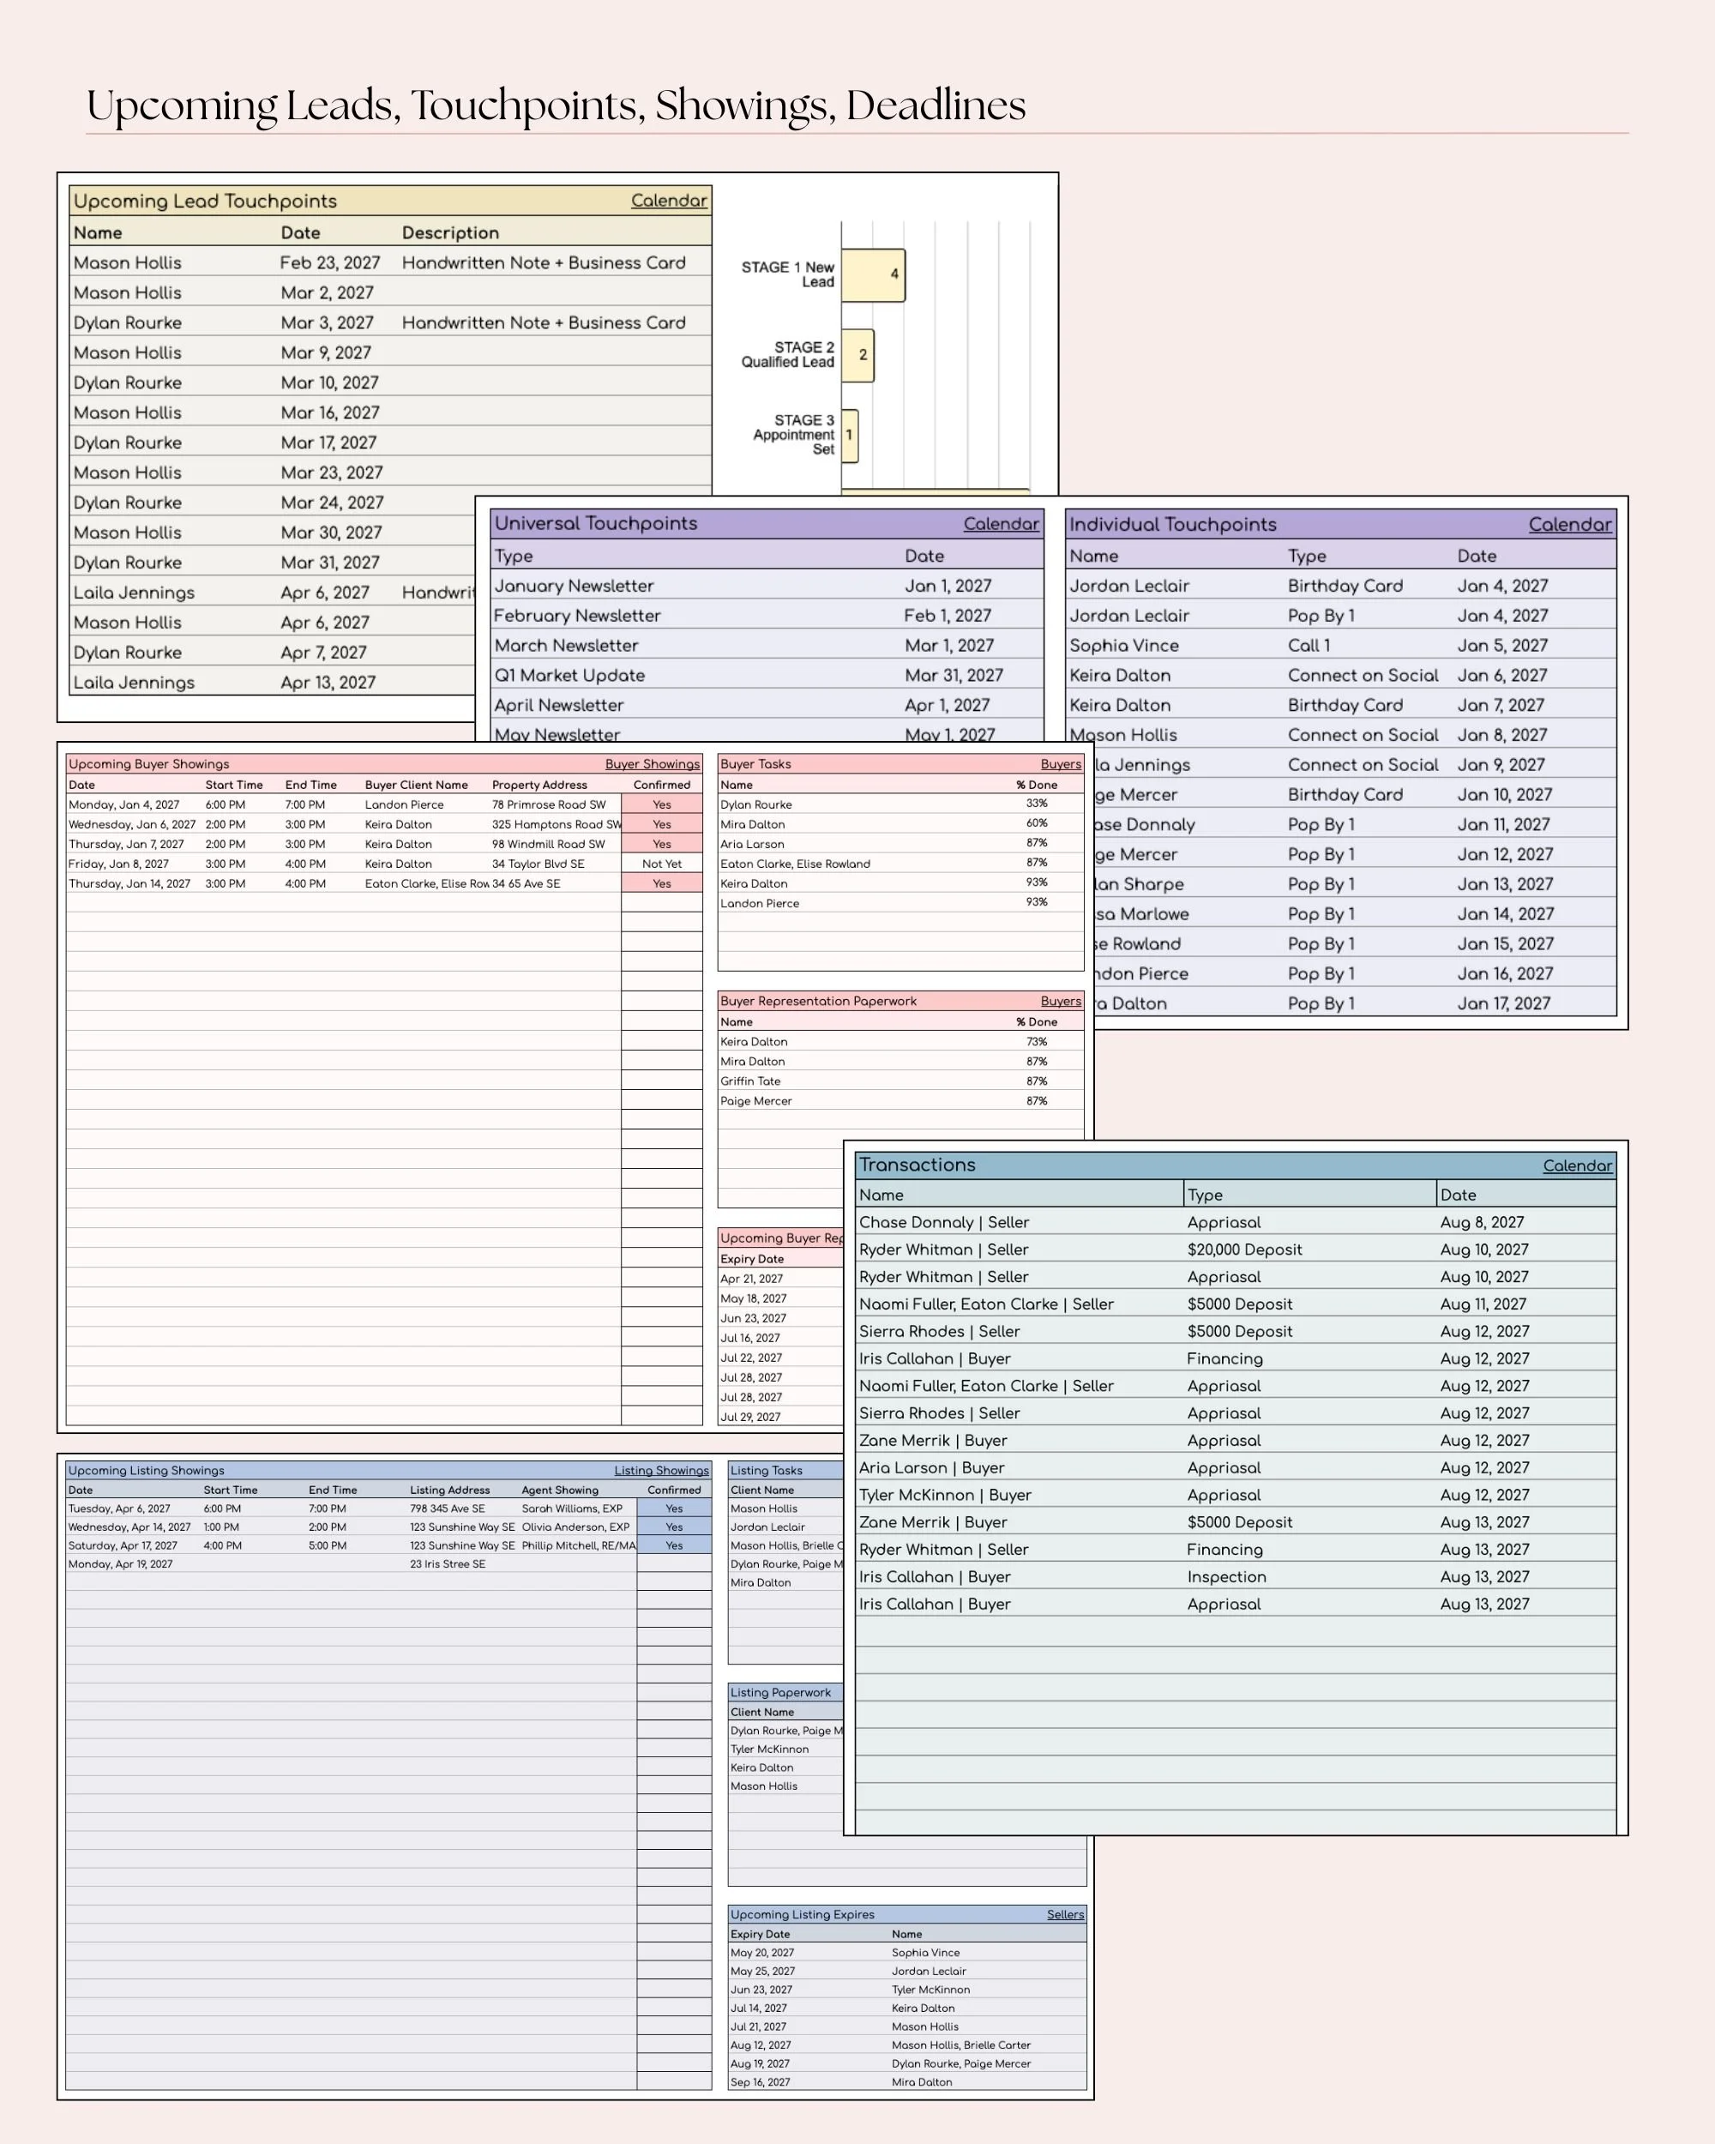Click empty confirmed cell for 23 Iris Stree SE
The width and height of the screenshot is (1715, 2144).
[674, 1564]
